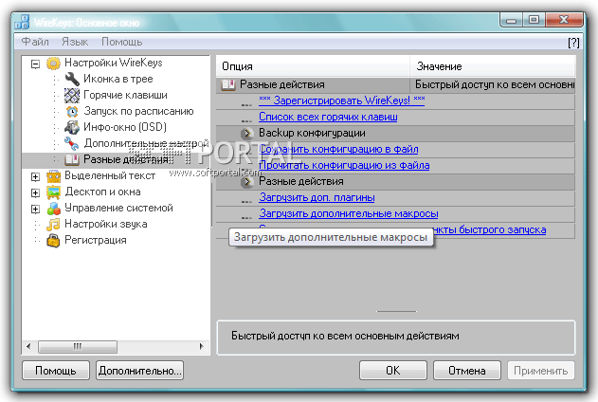Image resolution: width=598 pixels, height=402 pixels.
Task: Click the gear icon beside Настройки WireKeys
Action: coord(53,63)
